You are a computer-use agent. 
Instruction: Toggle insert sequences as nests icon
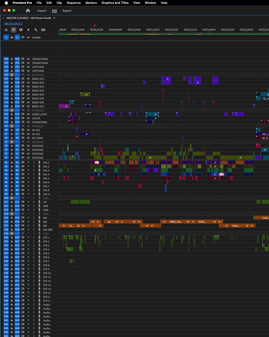[x=6, y=30]
